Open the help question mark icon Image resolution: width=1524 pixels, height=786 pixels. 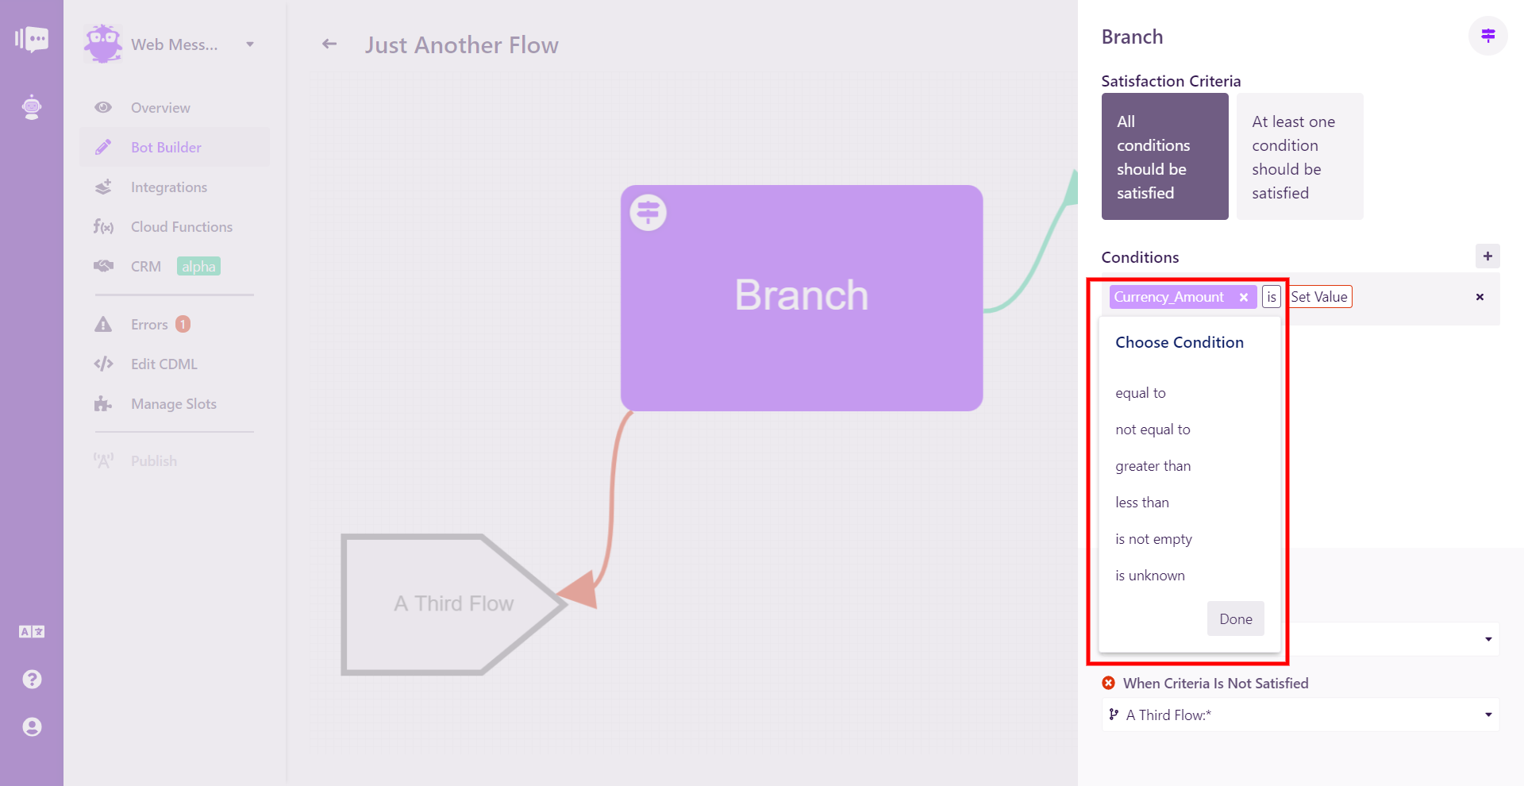32,680
